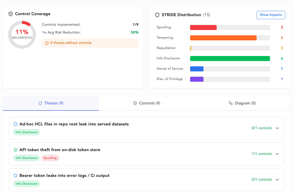Screen dimensions: 294x193
Task: Click the Control Coverage heading
Action: 33,14
